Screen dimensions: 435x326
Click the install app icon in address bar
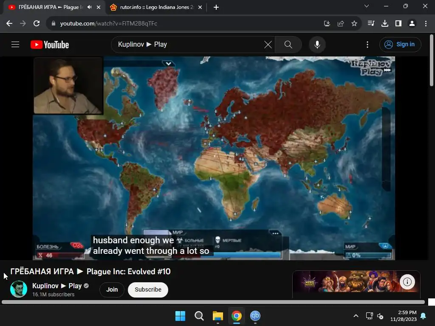pos(327,24)
